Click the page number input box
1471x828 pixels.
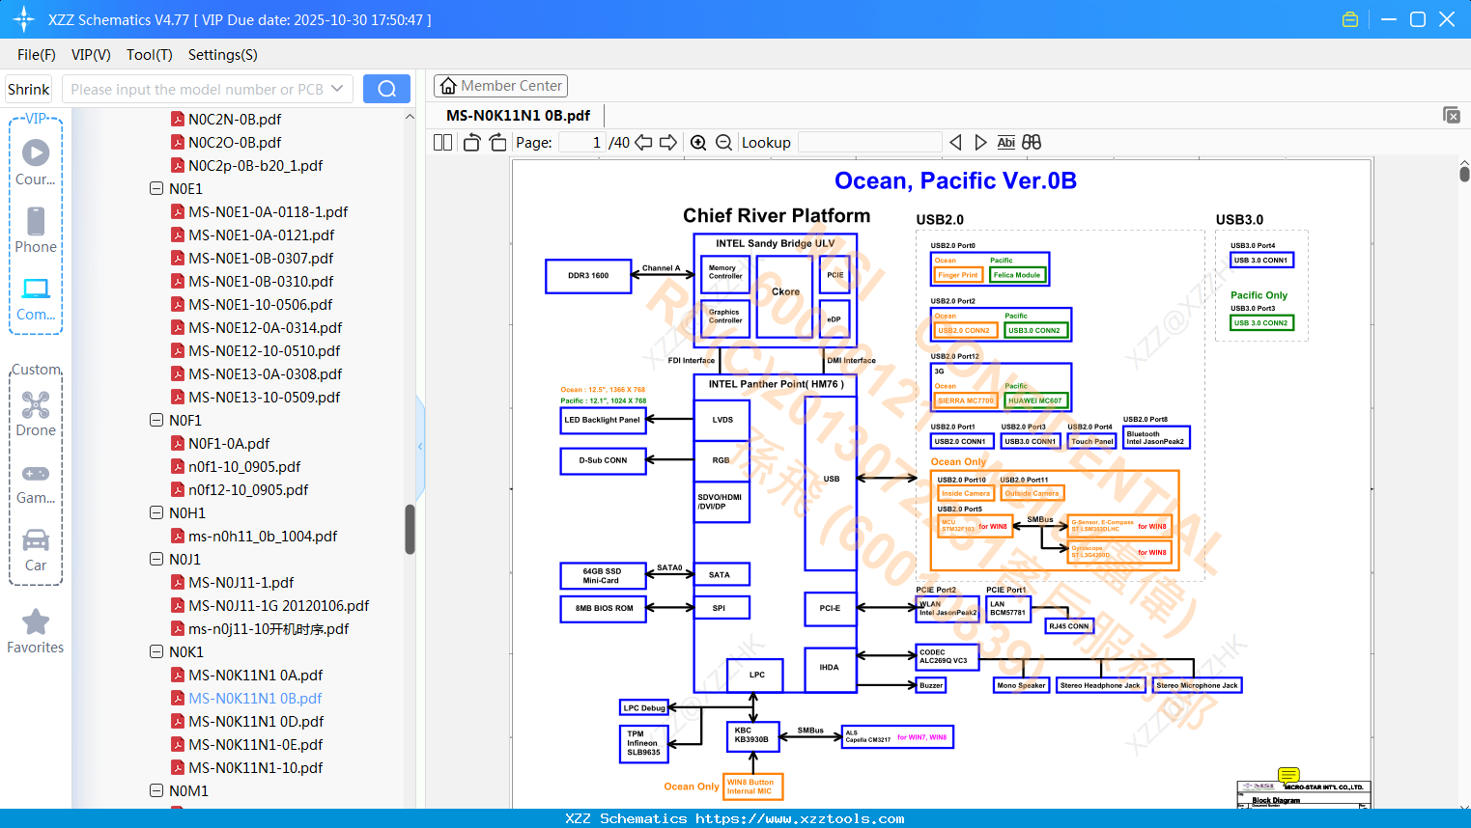click(581, 142)
